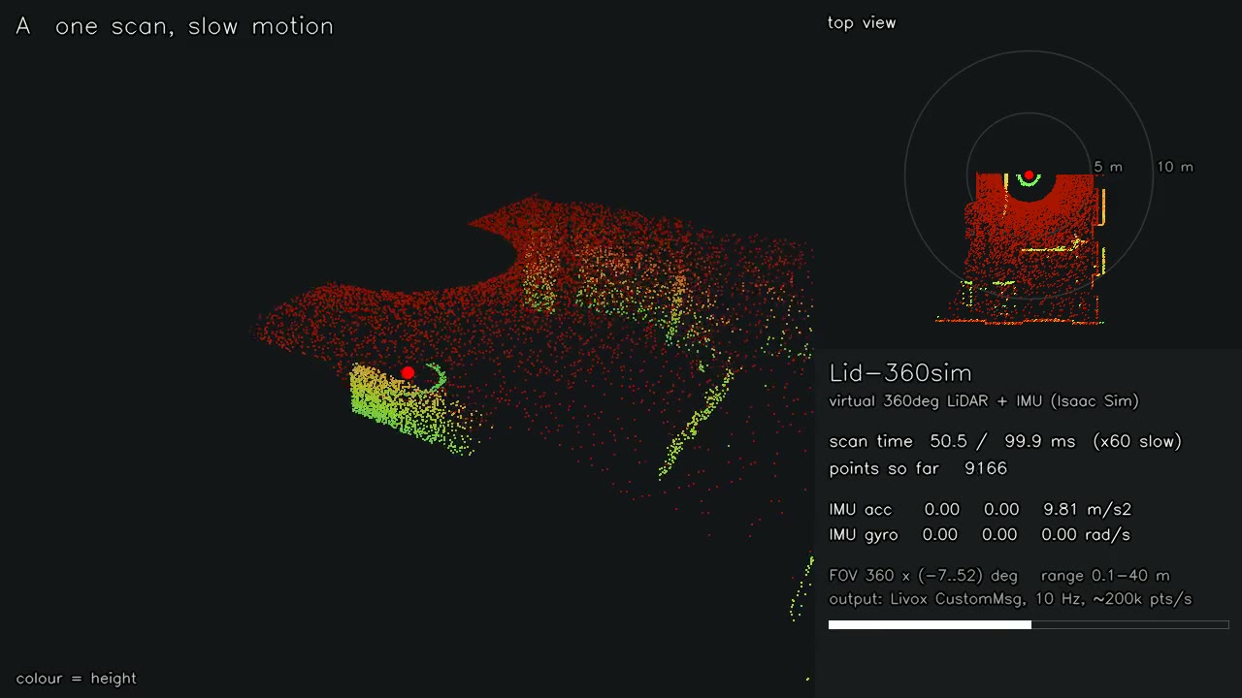This screenshot has width=1242, height=698.
Task: Click the 'range 0.1-40 m' text
Action: [1105, 575]
